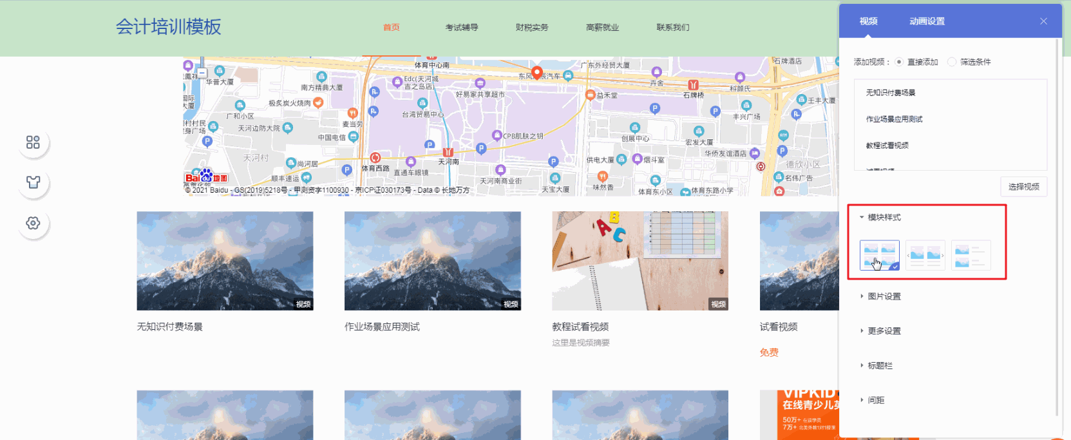1071x440 pixels.
Task: Click the red location pin on the map
Action: point(536,72)
